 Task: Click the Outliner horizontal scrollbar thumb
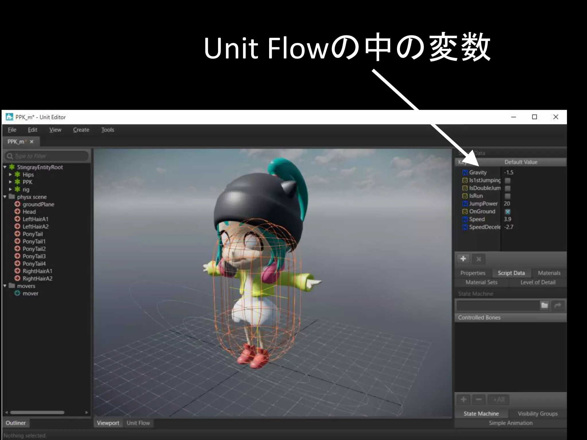(37, 412)
